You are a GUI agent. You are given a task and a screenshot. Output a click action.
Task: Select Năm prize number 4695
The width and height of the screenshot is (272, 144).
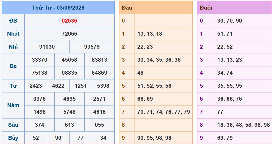pos(69,99)
